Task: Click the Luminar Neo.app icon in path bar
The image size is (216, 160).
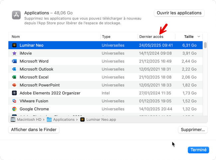Action: [x=82, y=120]
